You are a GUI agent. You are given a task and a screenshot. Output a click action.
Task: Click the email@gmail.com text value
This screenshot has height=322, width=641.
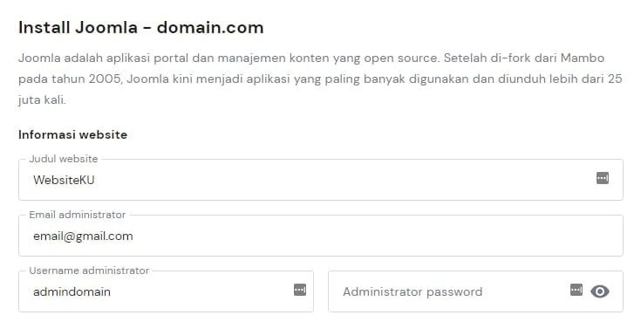click(x=83, y=236)
